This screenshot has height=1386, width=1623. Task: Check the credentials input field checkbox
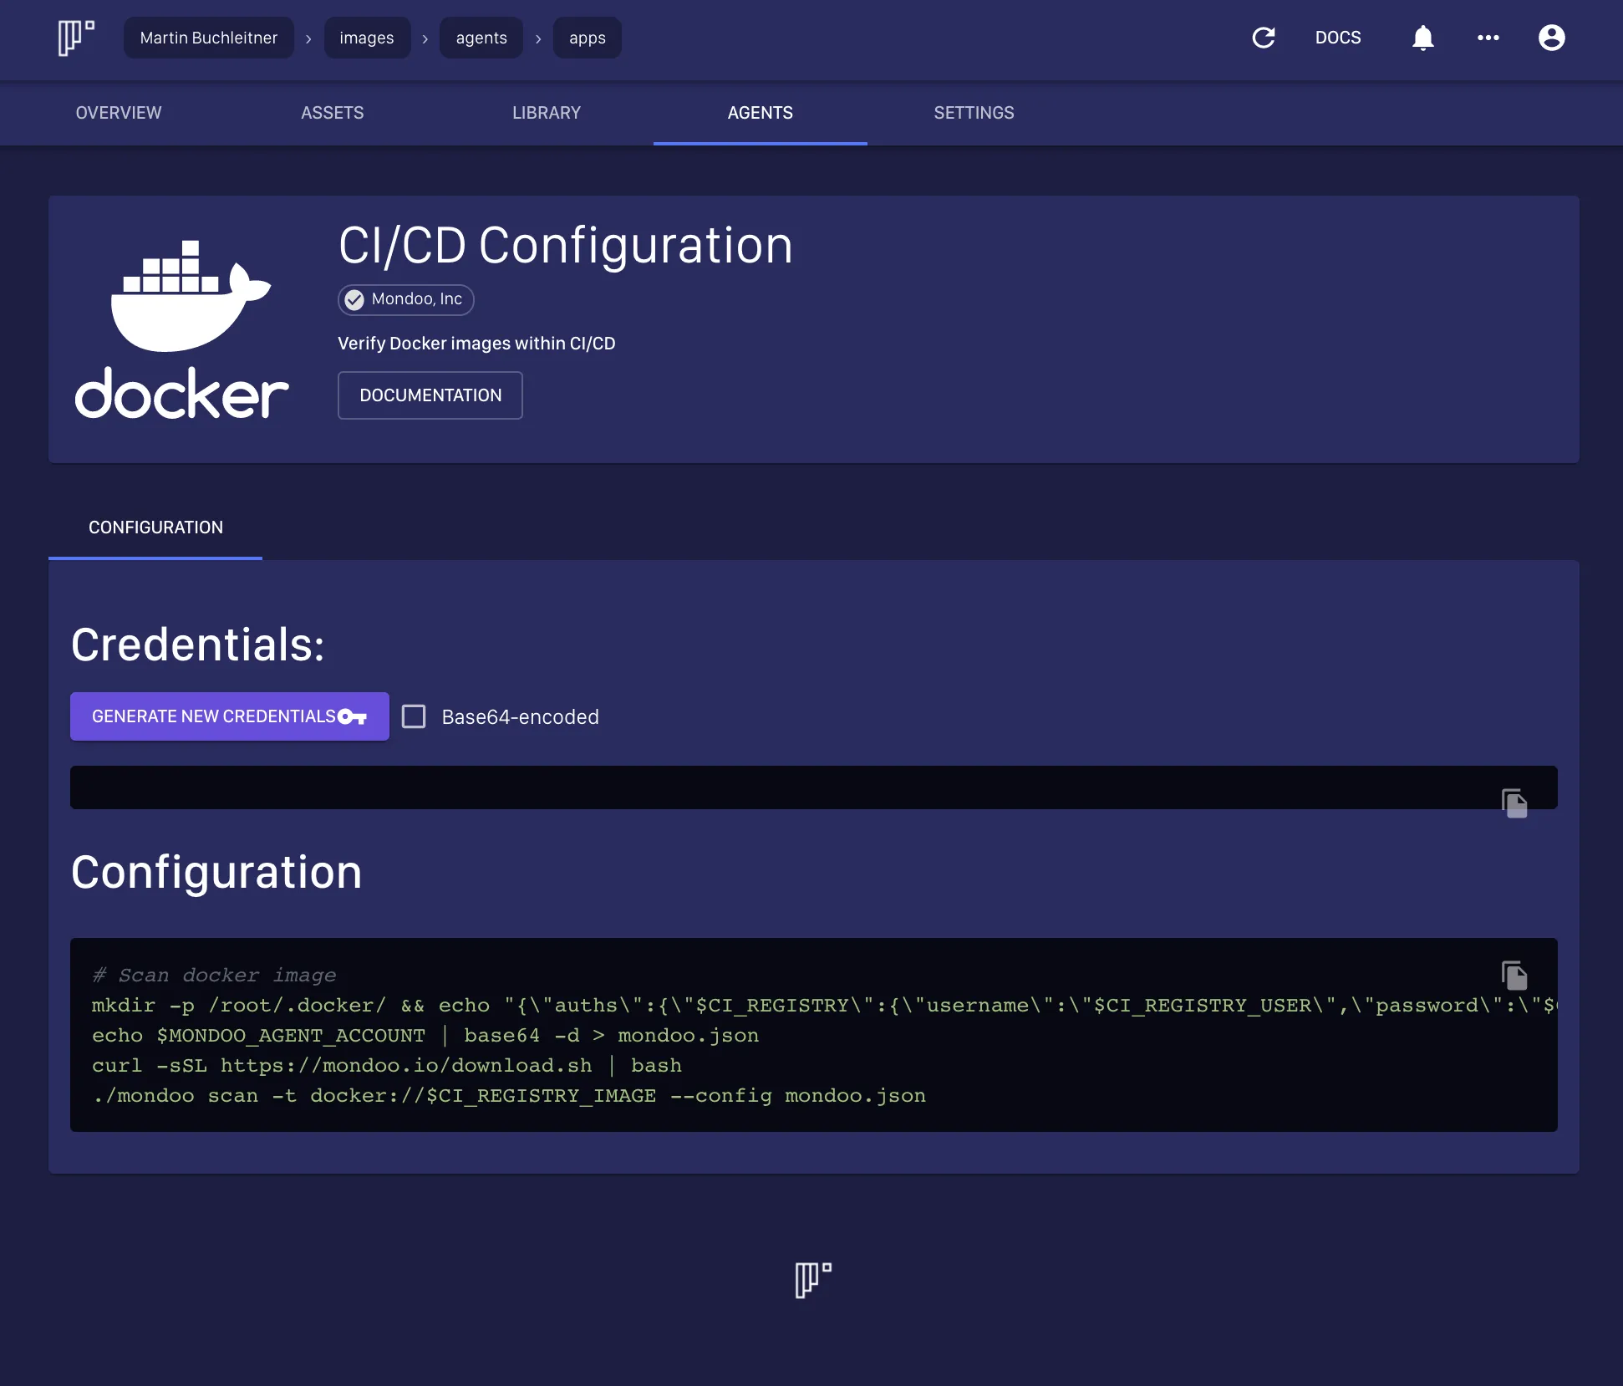pyautogui.click(x=414, y=716)
